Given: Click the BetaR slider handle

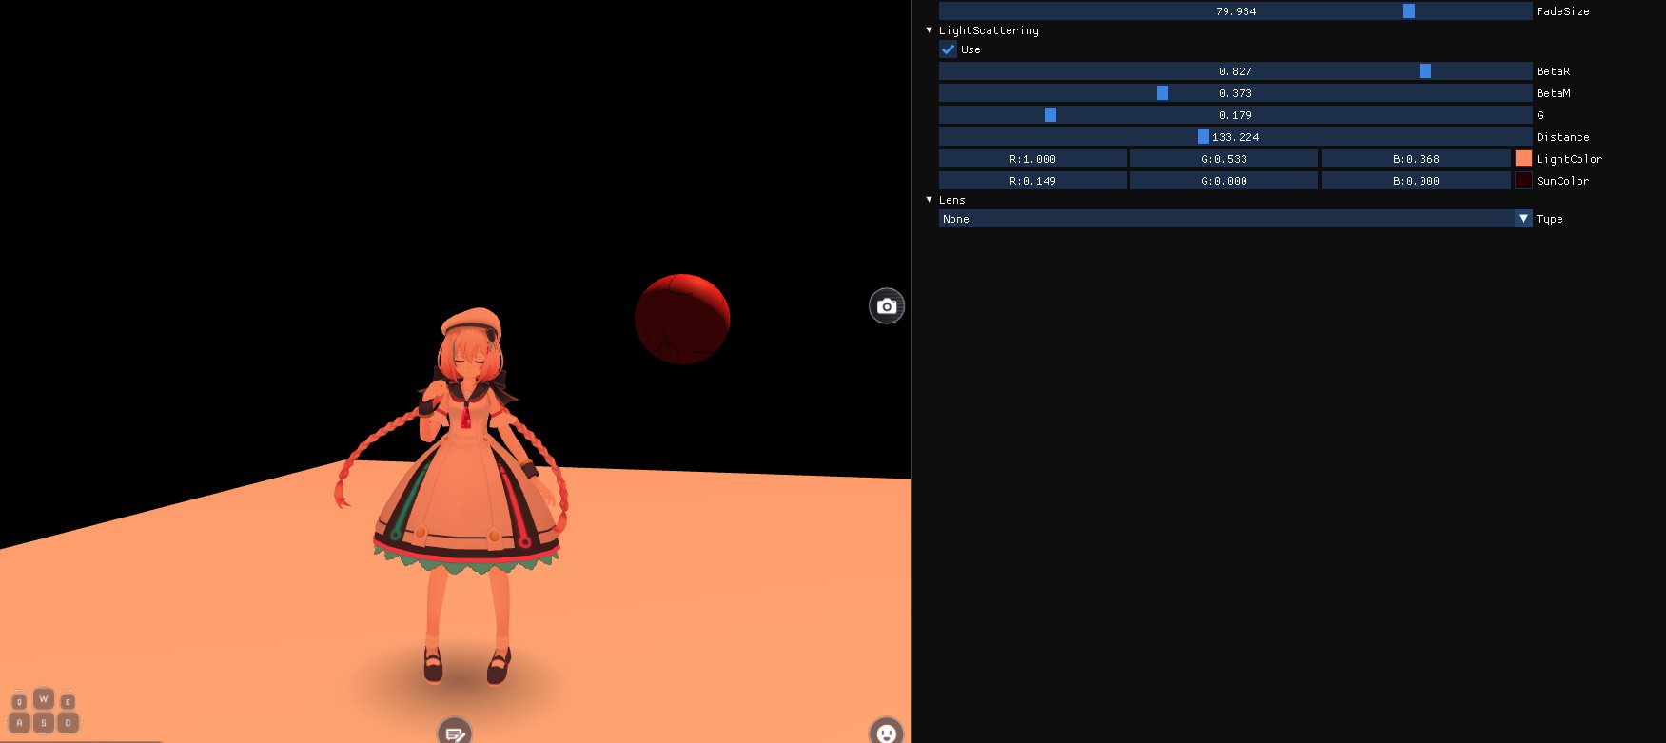Looking at the screenshot, I should pyautogui.click(x=1425, y=71).
